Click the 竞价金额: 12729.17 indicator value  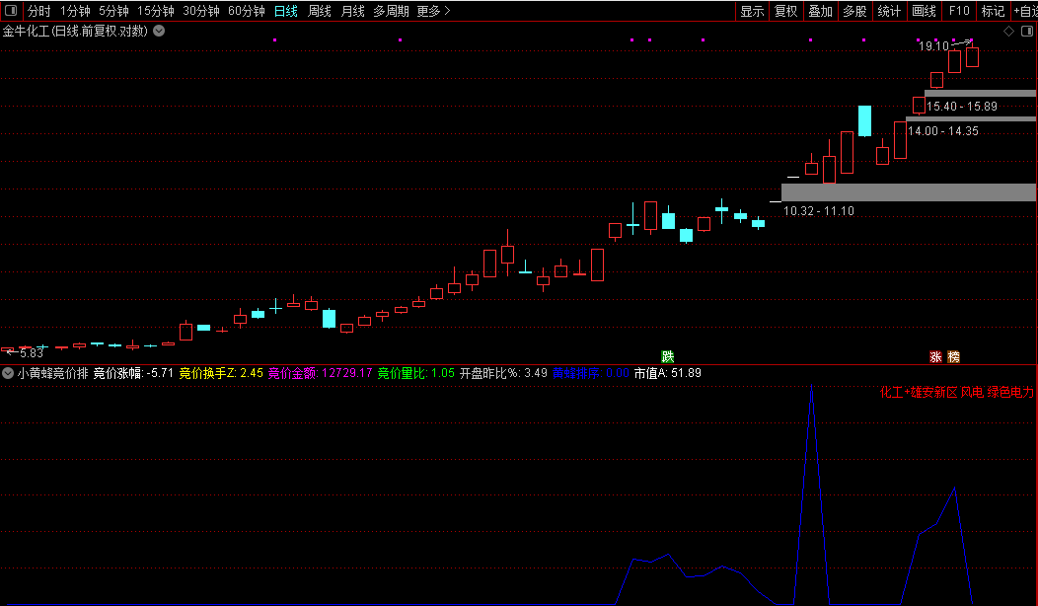pos(321,373)
